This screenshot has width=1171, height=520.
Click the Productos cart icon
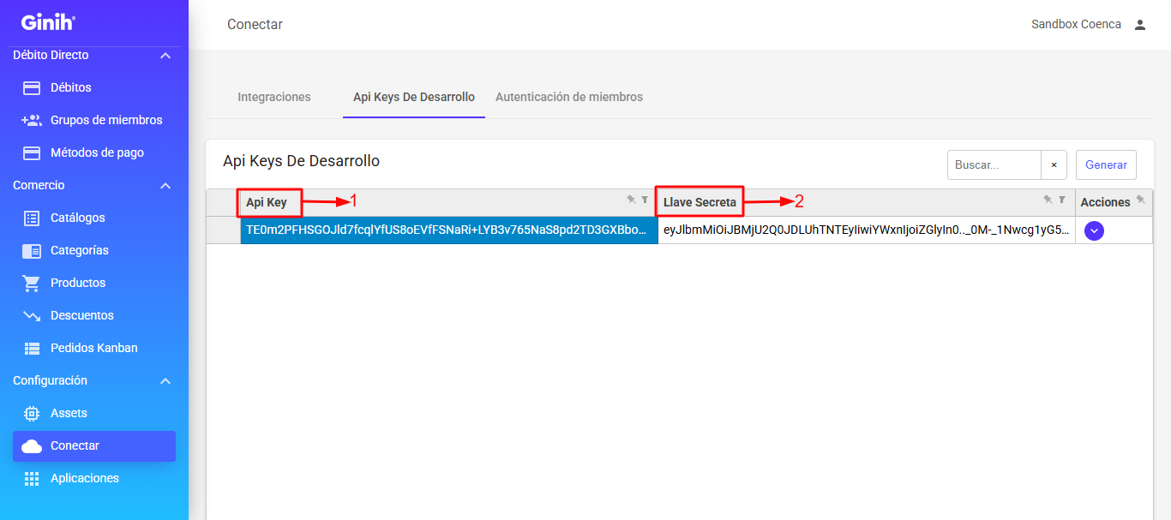32,283
